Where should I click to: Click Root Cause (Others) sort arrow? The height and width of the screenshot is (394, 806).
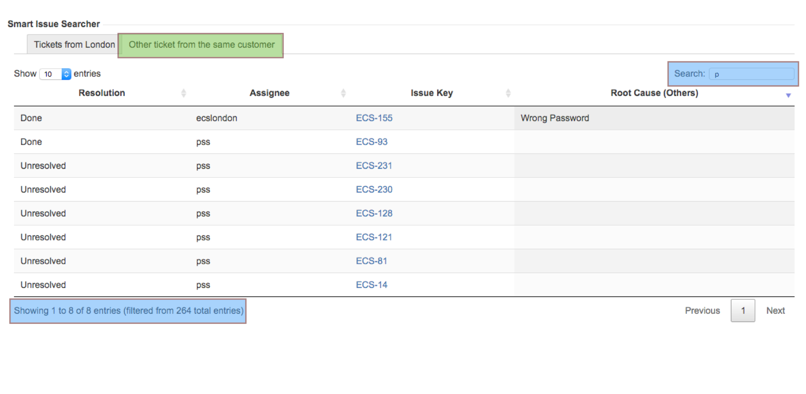(788, 95)
